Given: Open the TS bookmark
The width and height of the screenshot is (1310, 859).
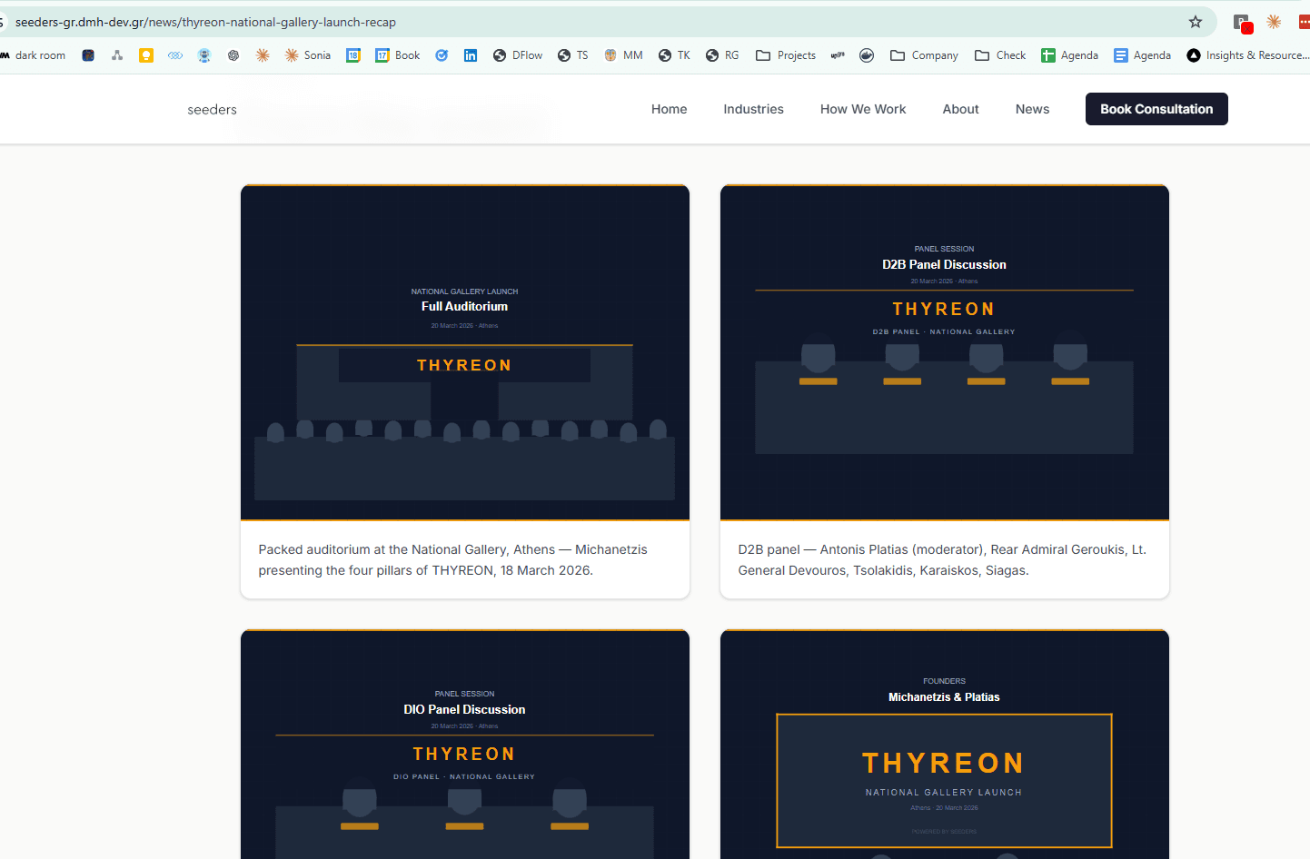Looking at the screenshot, I should (573, 55).
